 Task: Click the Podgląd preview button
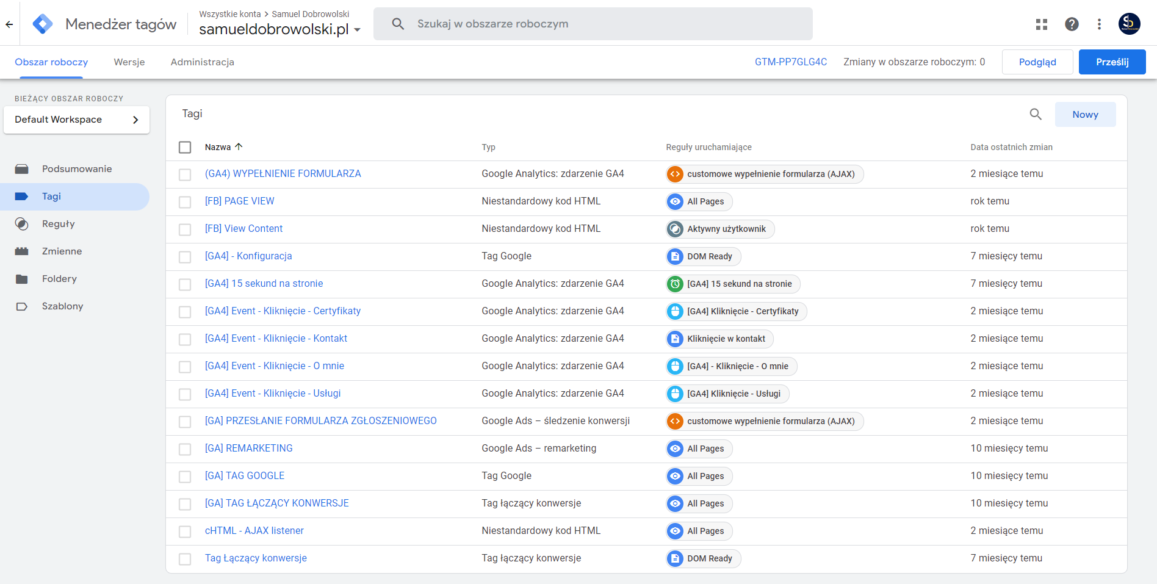[1037, 62]
